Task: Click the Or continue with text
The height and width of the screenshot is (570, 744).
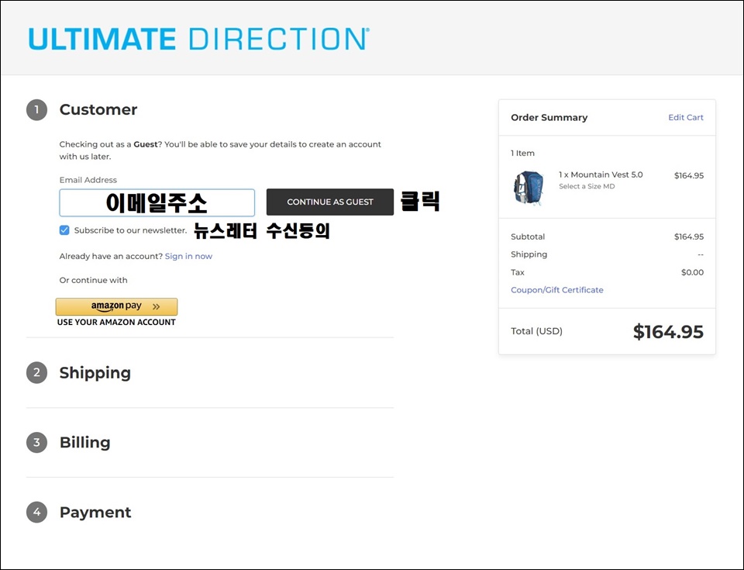Action: pyautogui.click(x=94, y=280)
